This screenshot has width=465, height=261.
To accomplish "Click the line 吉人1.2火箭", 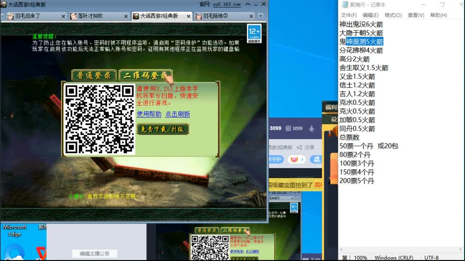I will [x=357, y=94].
